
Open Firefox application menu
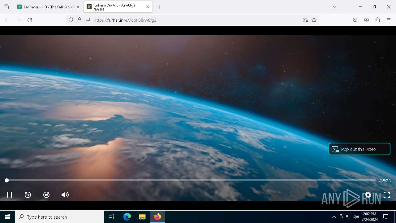point(389,20)
